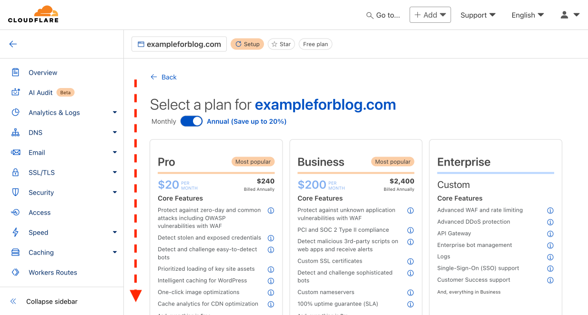Click the Speed lightning bolt icon
This screenshot has height=315, width=588.
[x=16, y=232]
